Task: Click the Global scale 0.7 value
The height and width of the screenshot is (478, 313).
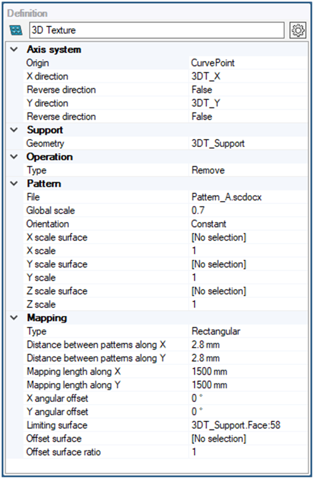Action: 248,210
